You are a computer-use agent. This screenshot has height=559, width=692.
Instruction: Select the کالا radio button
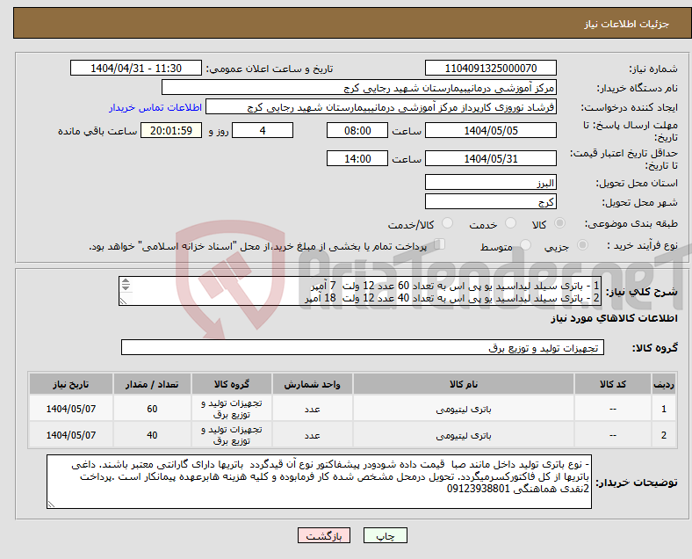tap(561, 225)
